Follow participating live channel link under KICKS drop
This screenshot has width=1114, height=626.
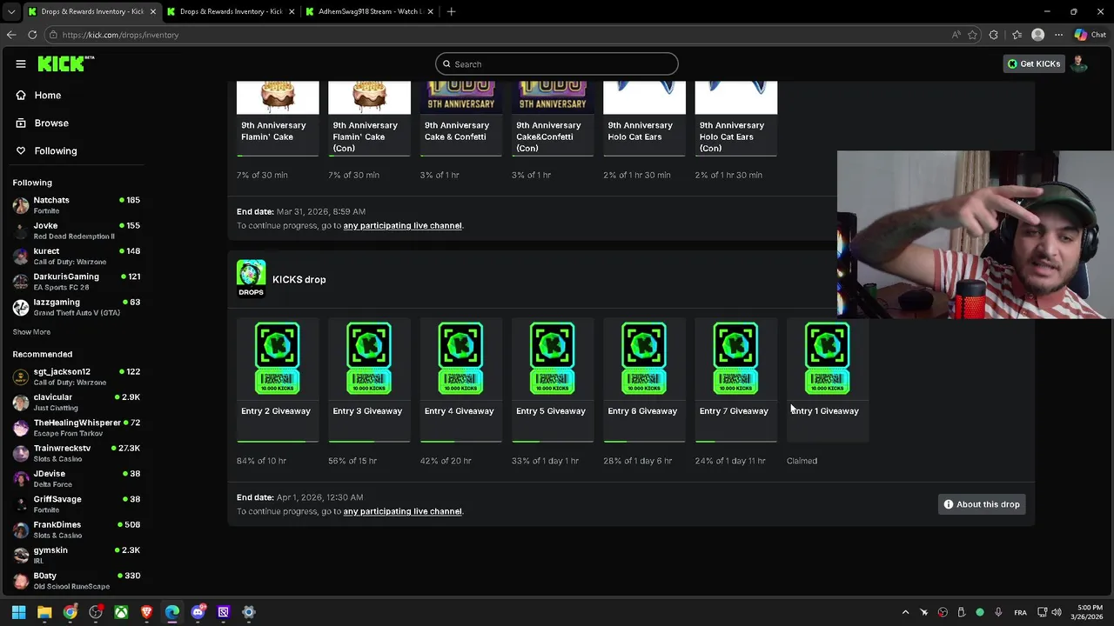point(402,511)
